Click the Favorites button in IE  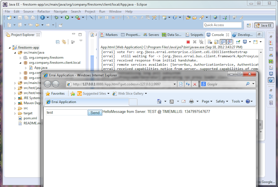coord(55,93)
